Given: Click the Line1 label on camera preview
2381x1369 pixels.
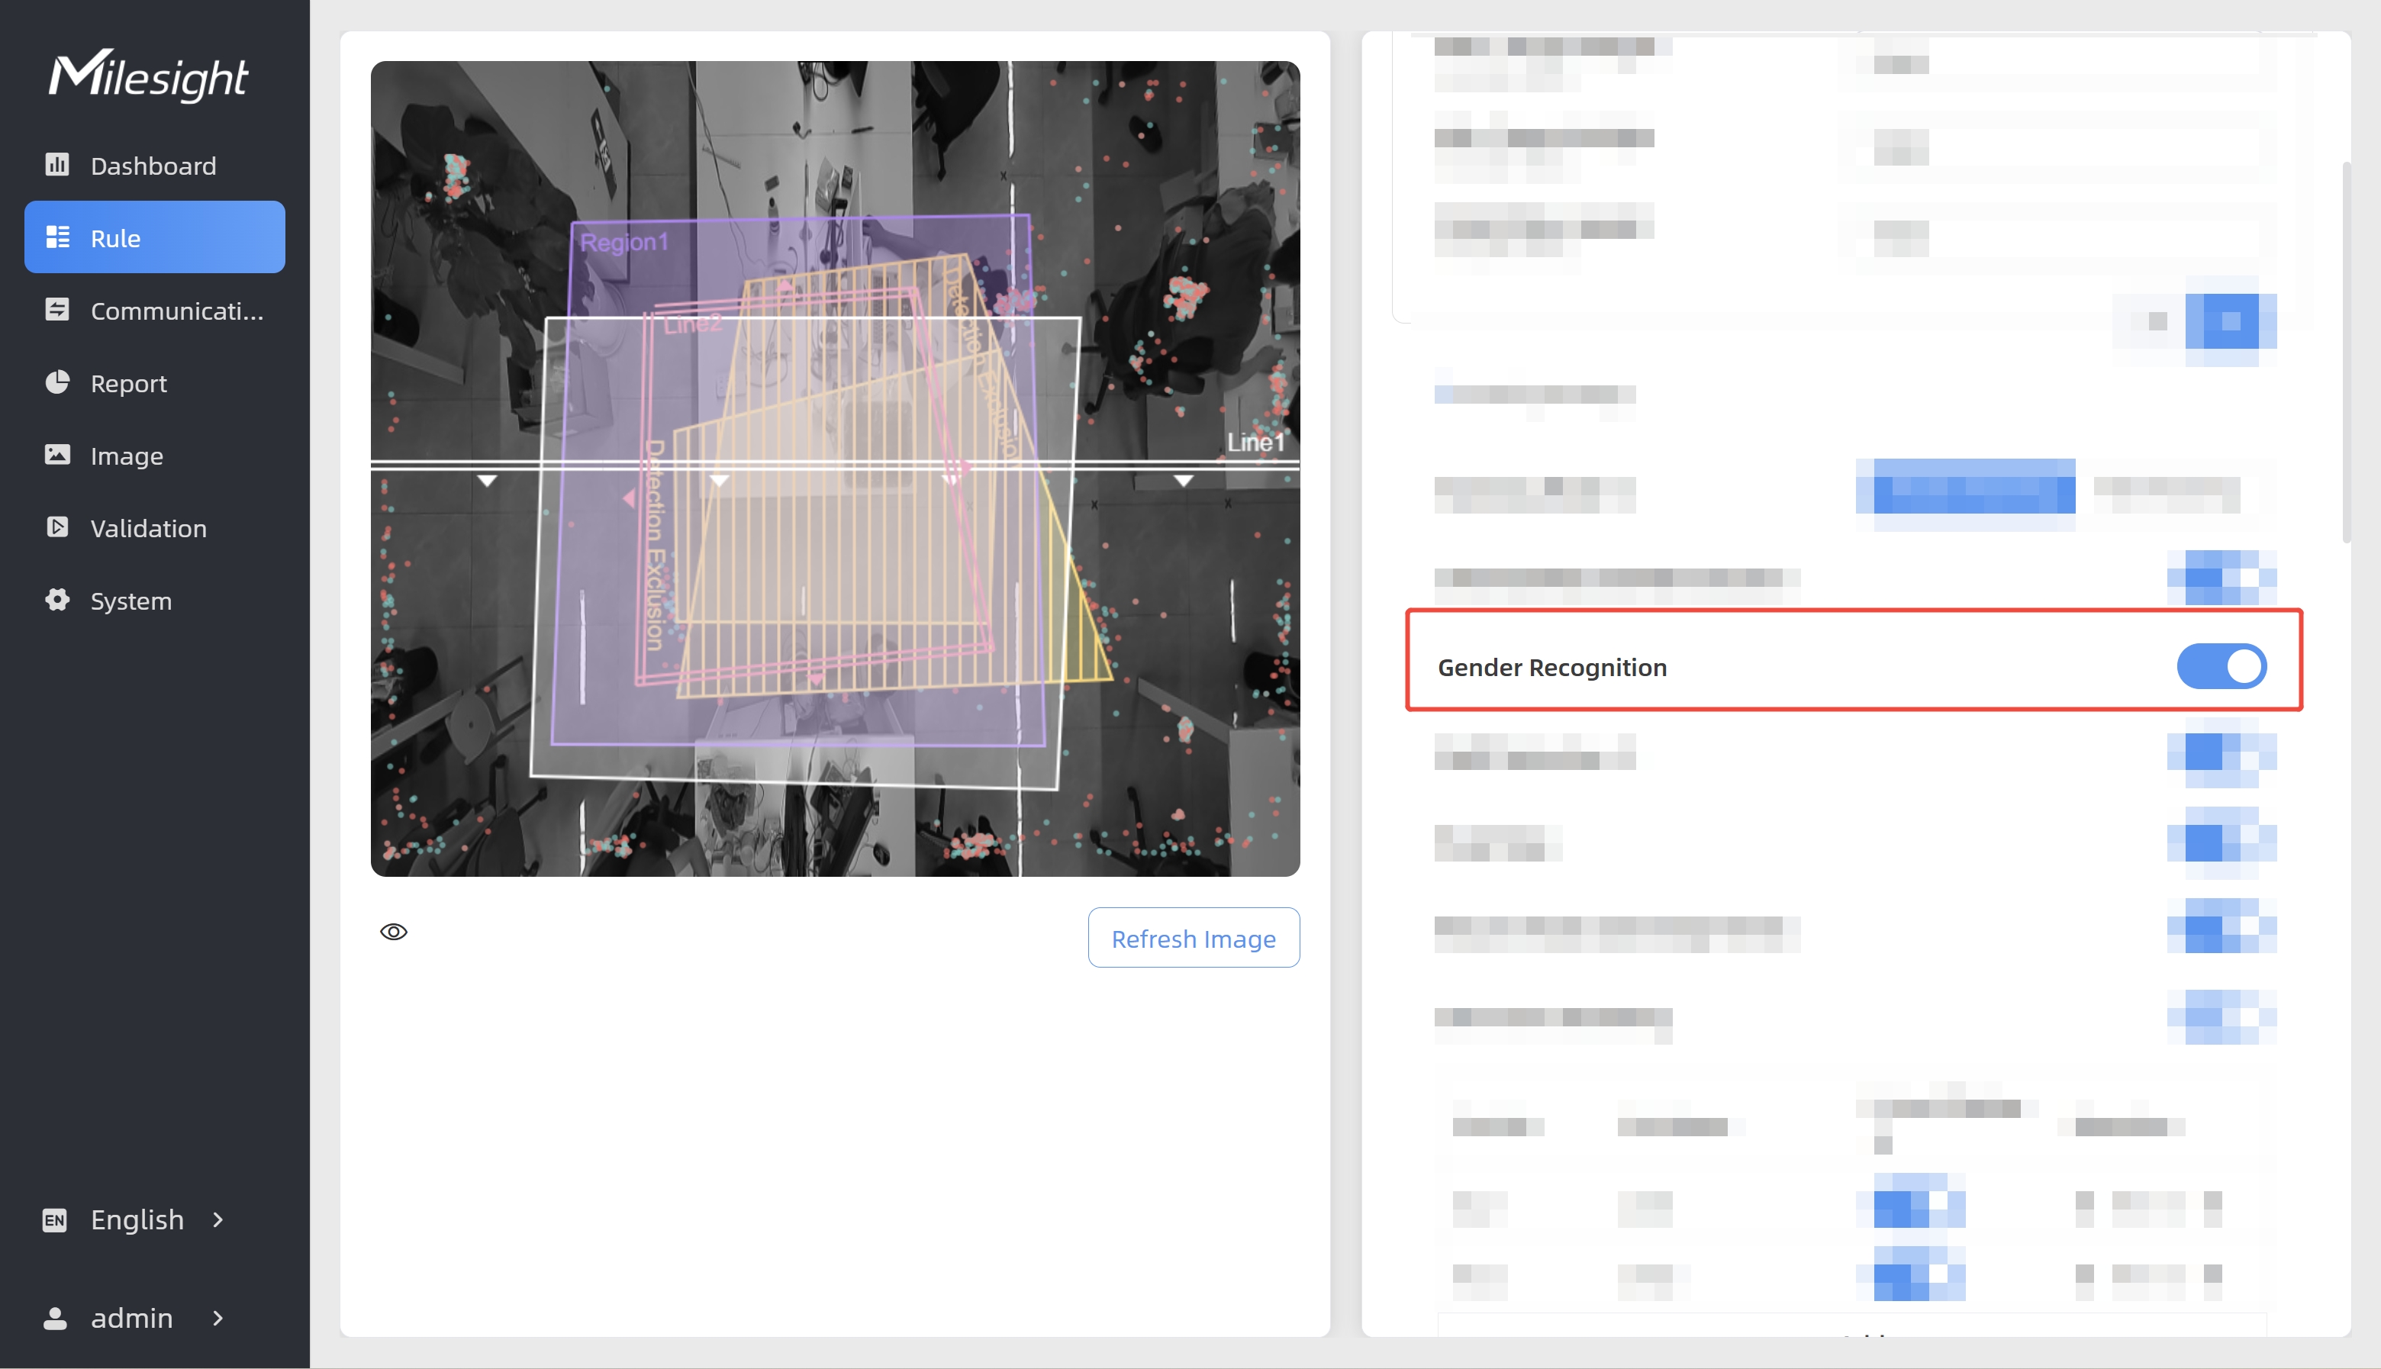Looking at the screenshot, I should pos(1255,442).
